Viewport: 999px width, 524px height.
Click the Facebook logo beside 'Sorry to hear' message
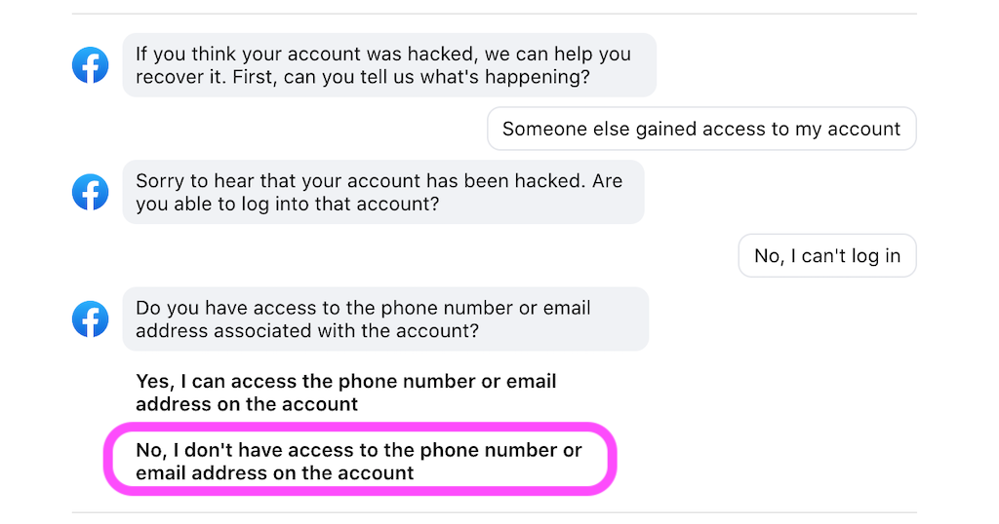[90, 192]
